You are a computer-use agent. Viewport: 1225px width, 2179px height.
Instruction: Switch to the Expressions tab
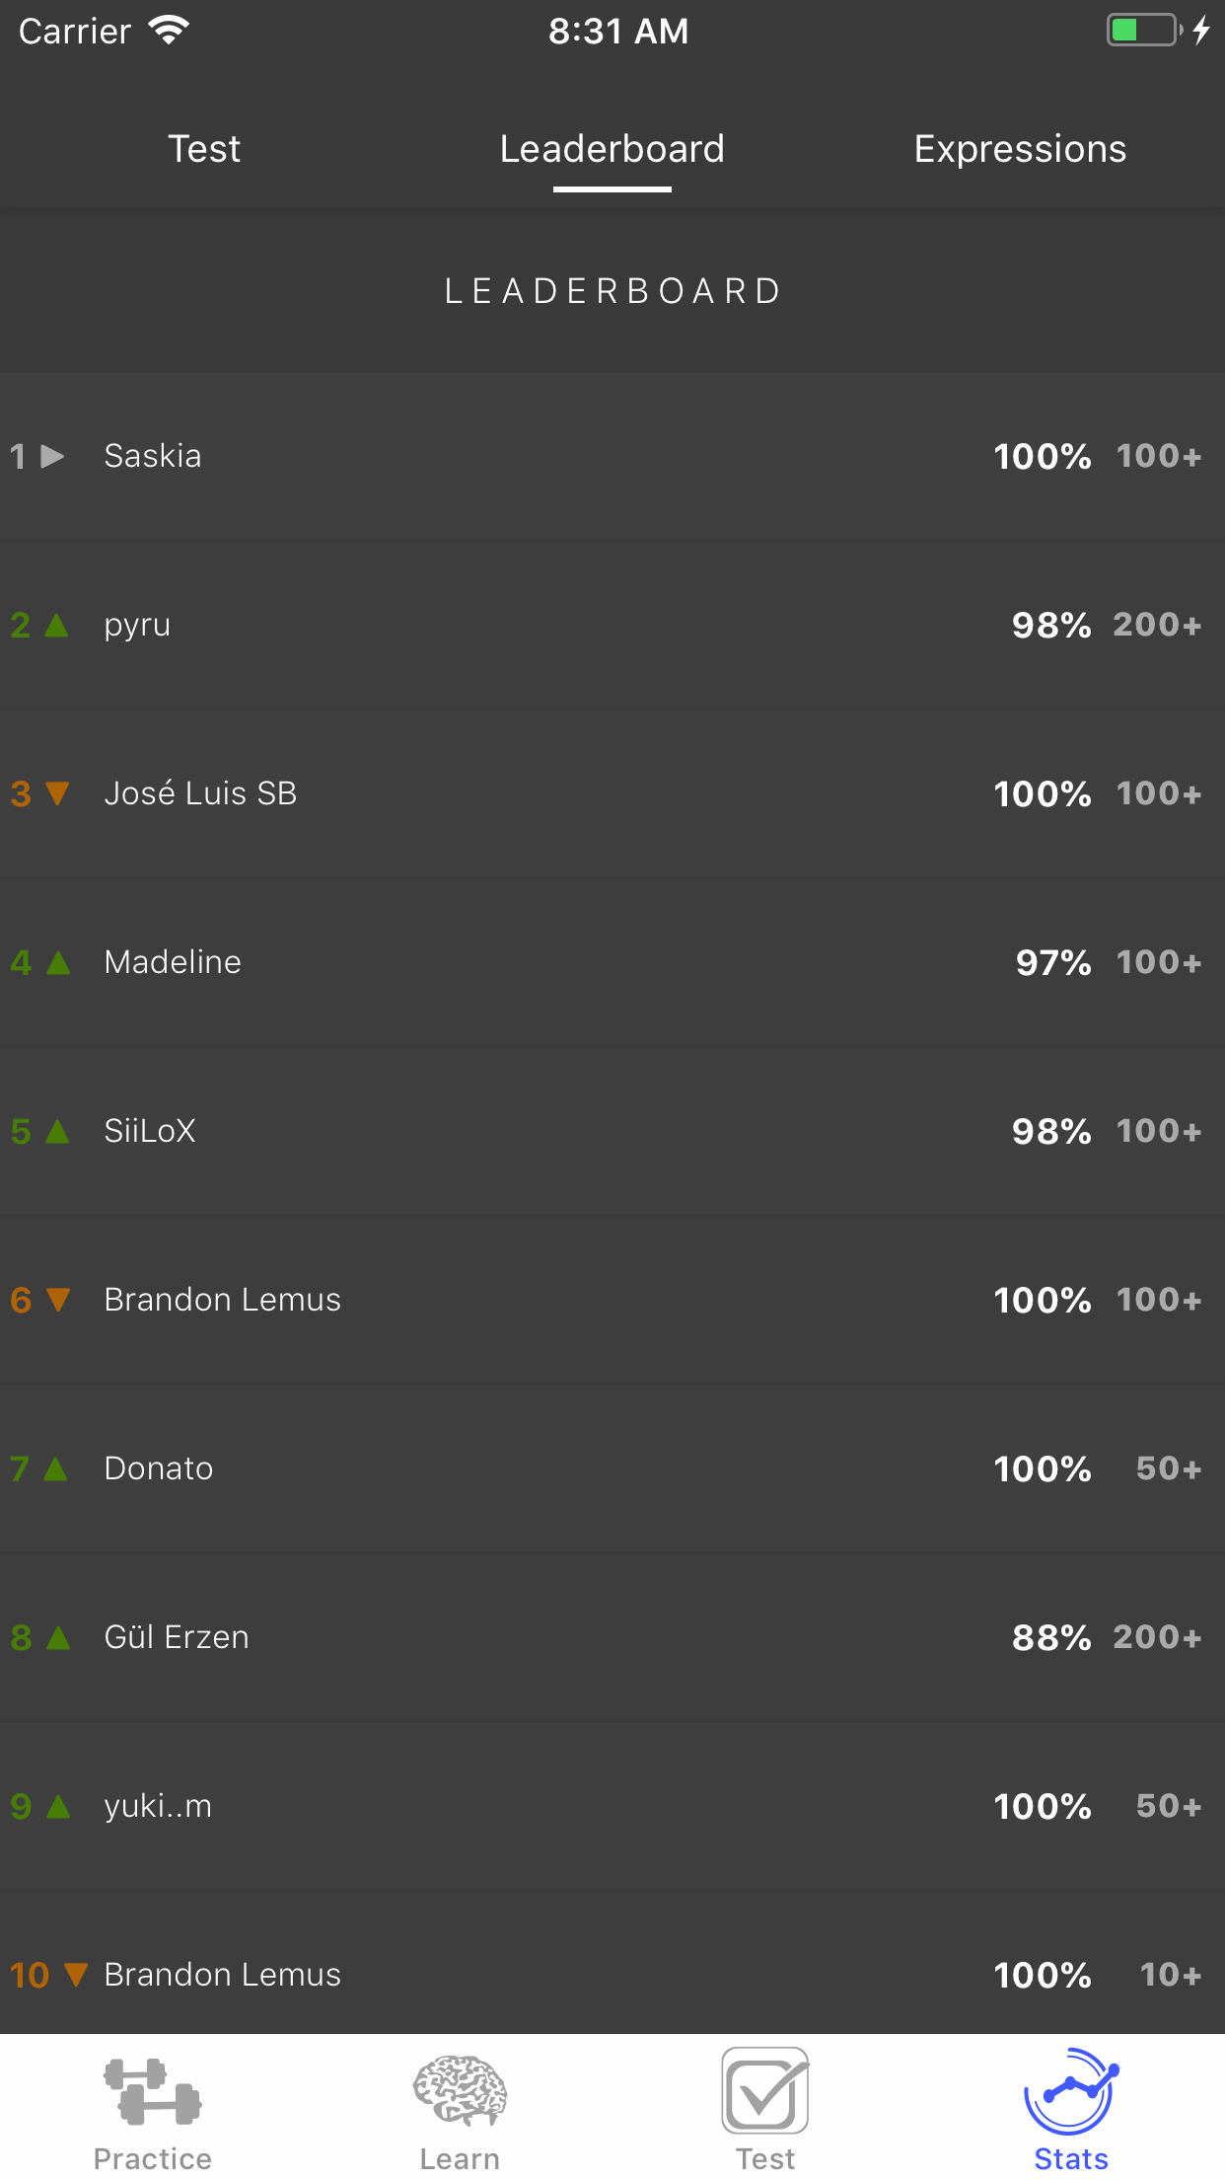pos(1020,149)
